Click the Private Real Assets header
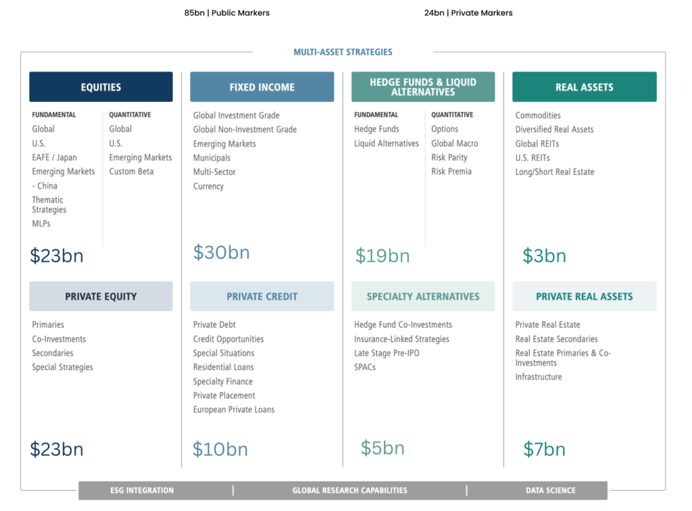 point(584,296)
